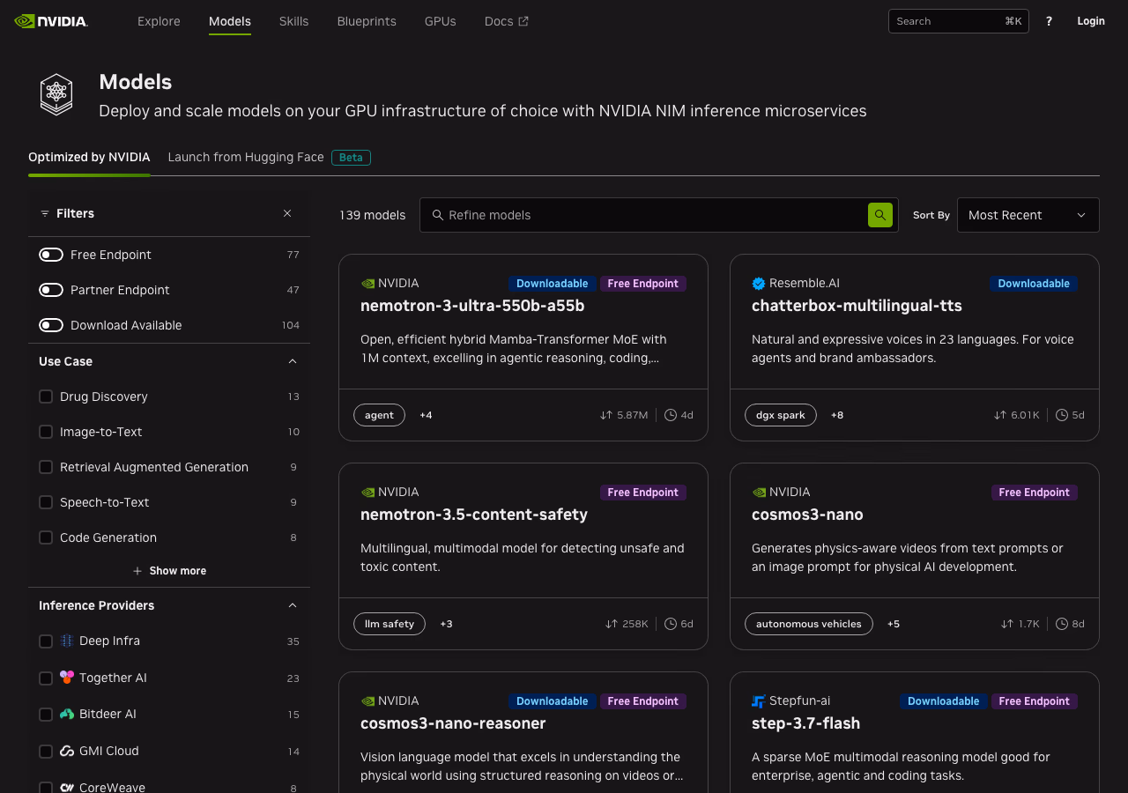The image size is (1128, 793).
Task: Click the plus icon beside Show more
Action: pyautogui.click(x=137, y=571)
